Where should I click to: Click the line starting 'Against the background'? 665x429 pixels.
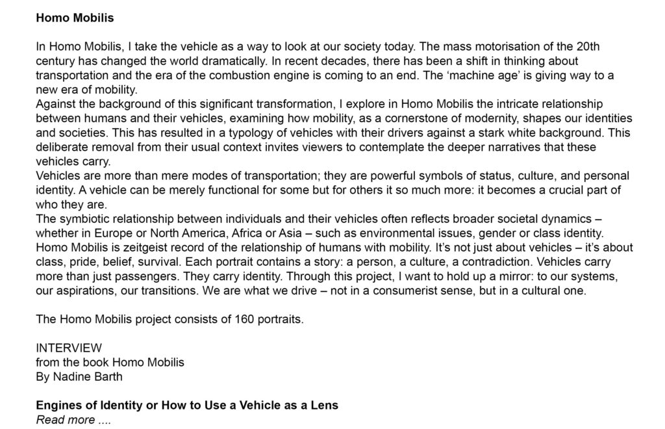pyautogui.click(x=319, y=104)
